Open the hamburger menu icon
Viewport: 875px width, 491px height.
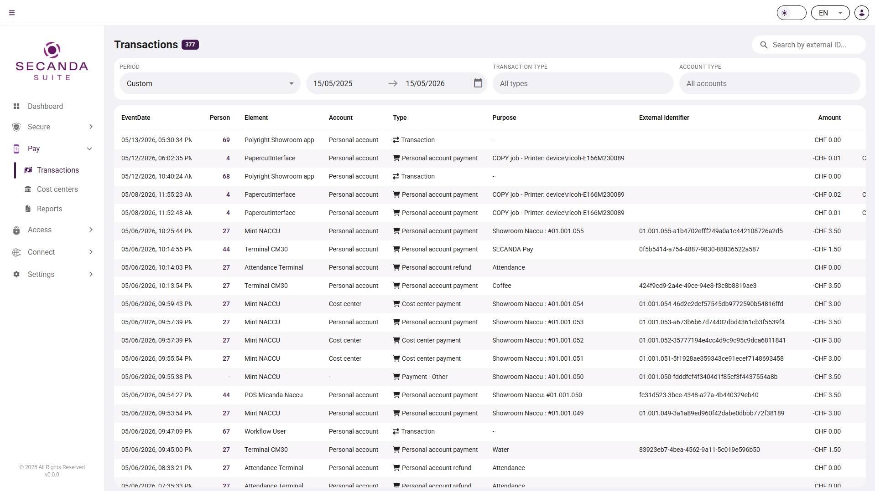[12, 13]
